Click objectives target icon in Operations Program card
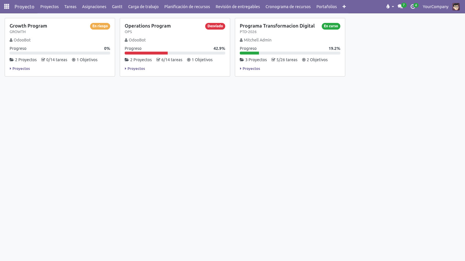The image size is (465, 261). [189, 60]
